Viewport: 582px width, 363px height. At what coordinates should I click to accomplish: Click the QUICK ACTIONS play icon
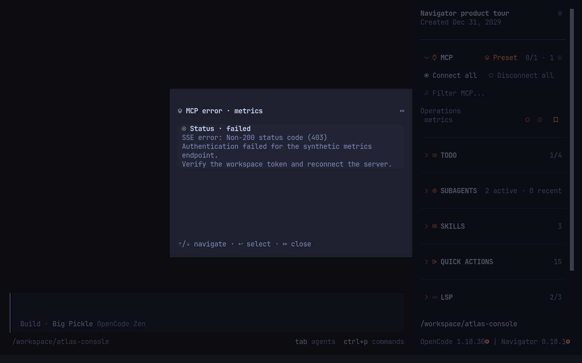[x=434, y=262]
